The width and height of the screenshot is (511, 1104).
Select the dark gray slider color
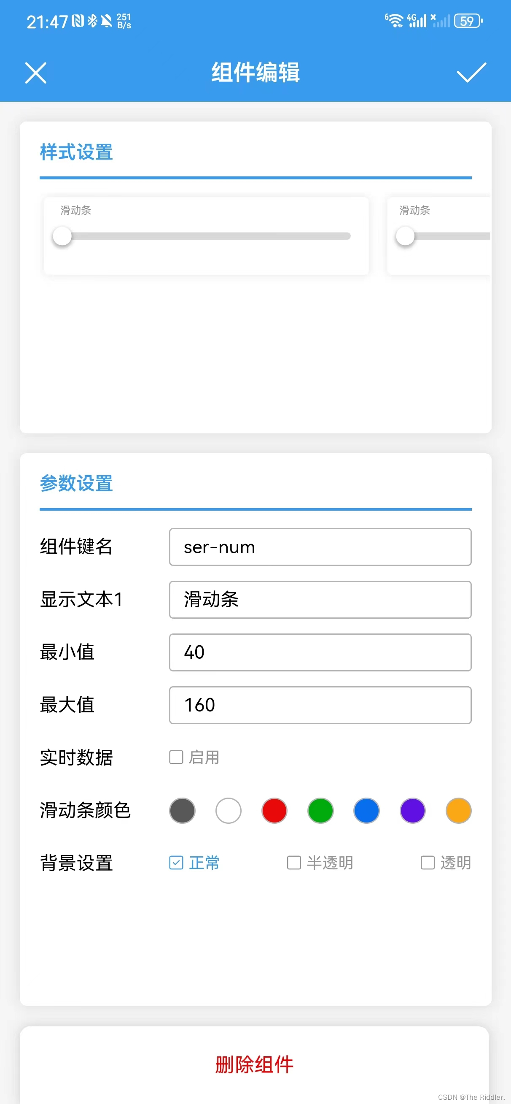coord(182,810)
